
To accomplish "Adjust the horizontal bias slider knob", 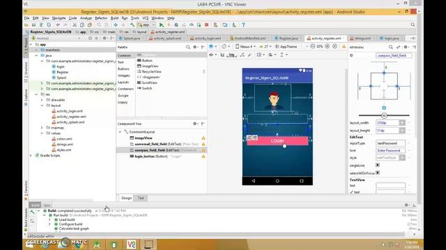I will 384,115.
